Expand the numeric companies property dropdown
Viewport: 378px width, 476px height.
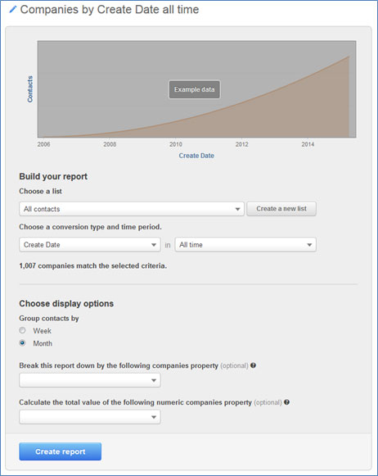(90, 417)
